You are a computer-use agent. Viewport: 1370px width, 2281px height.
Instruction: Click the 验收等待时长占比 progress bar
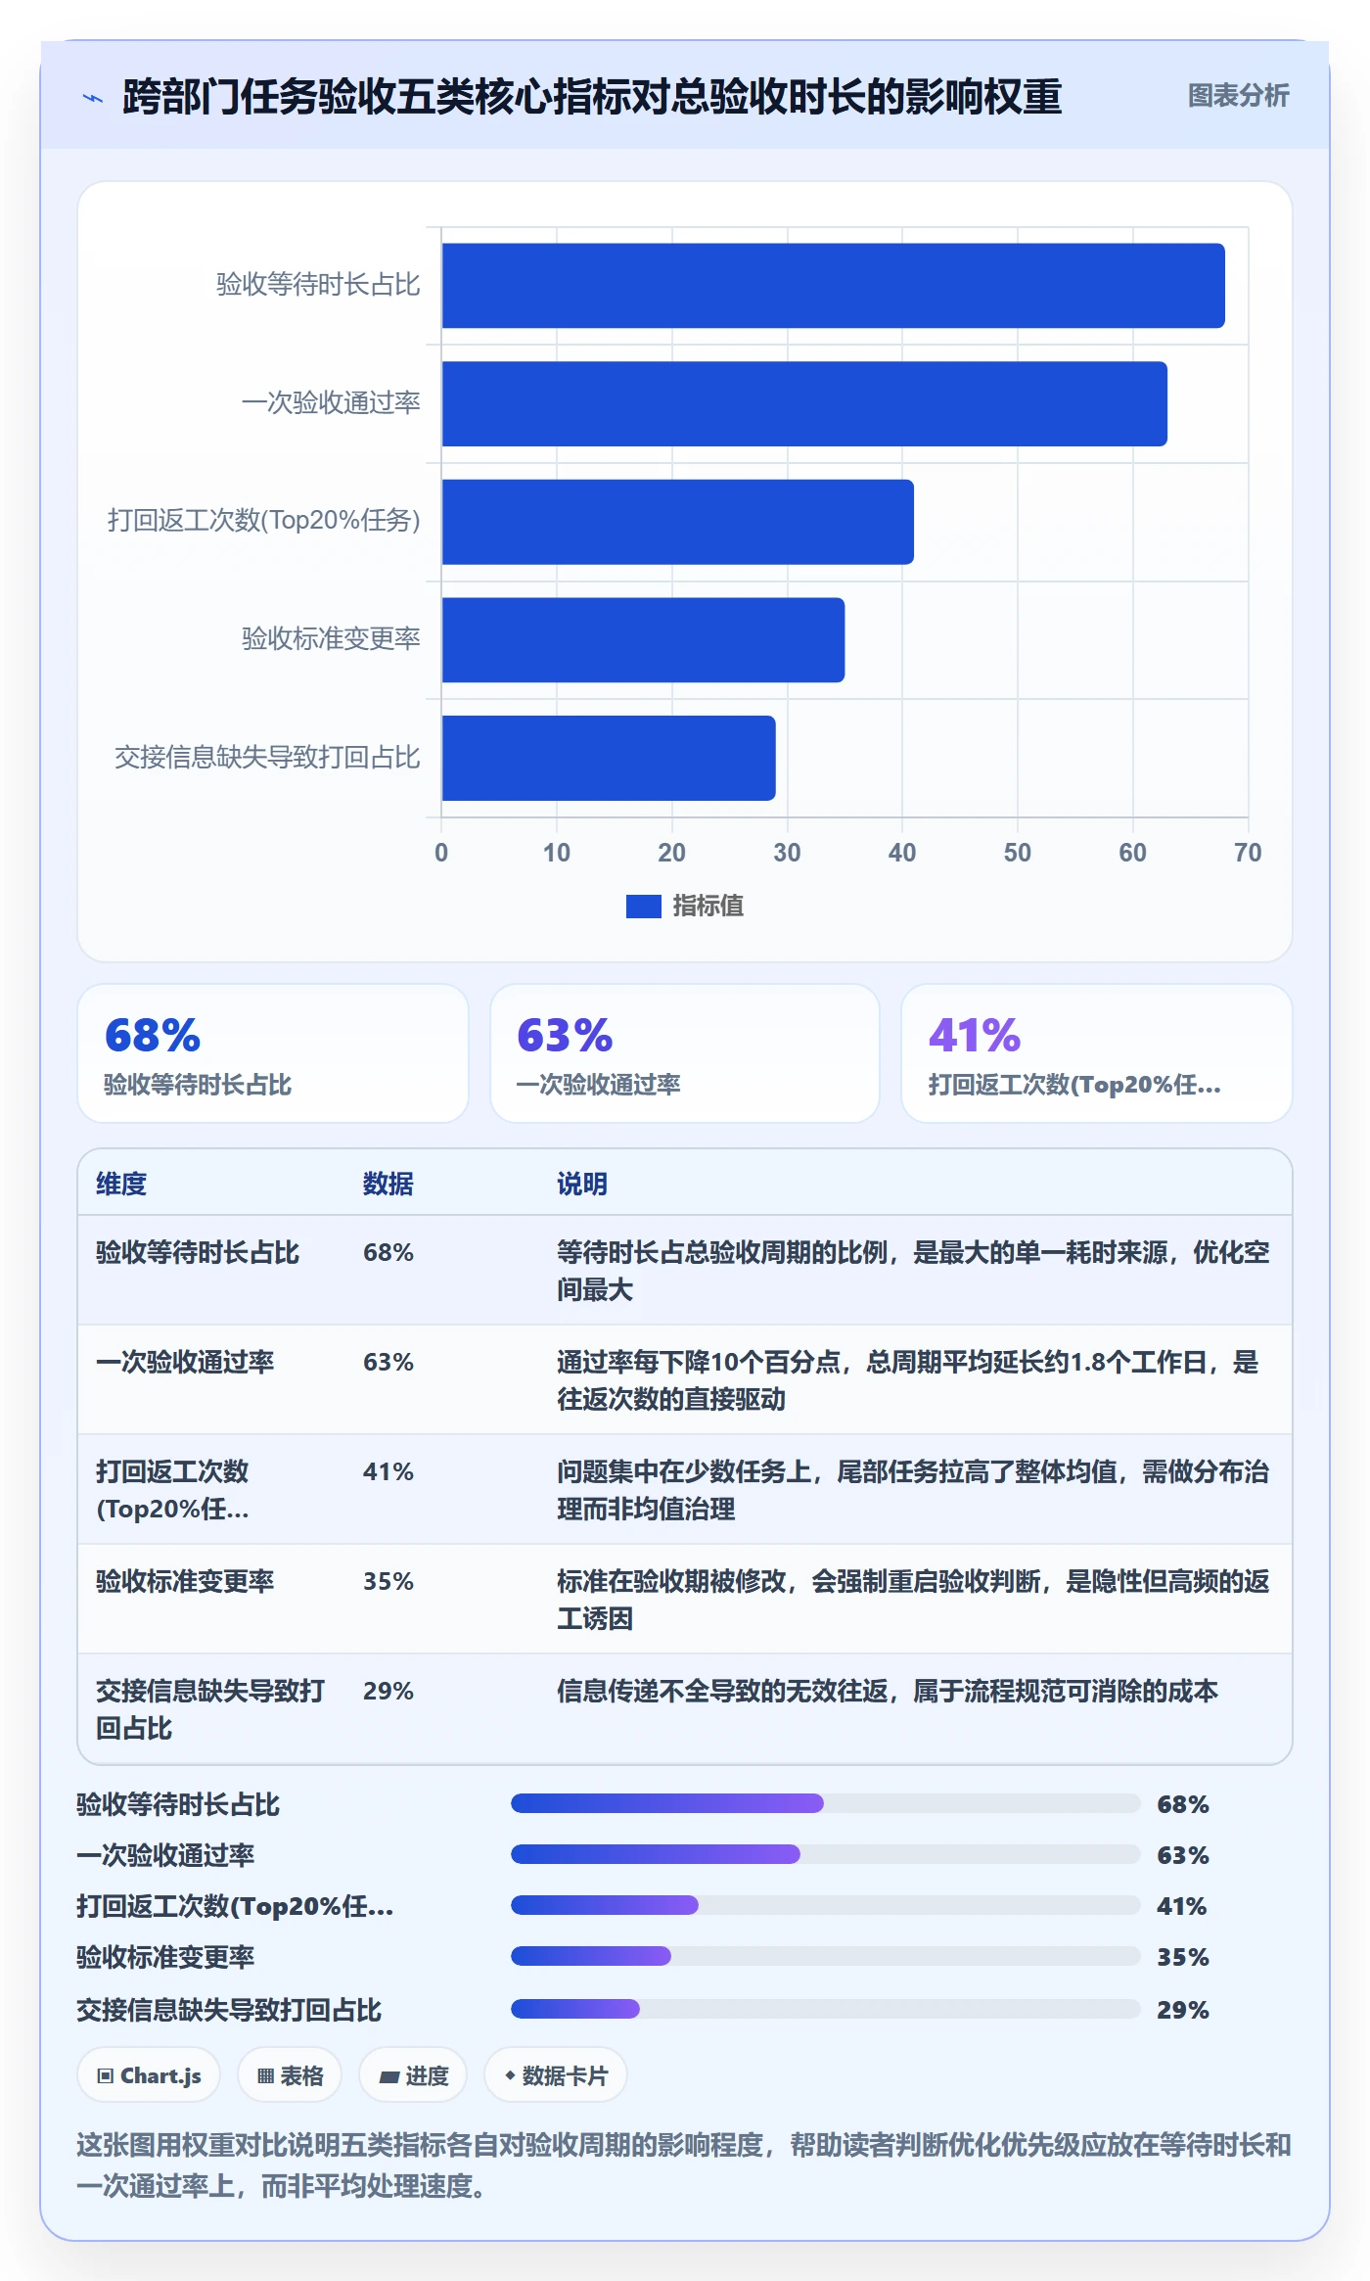[826, 1803]
